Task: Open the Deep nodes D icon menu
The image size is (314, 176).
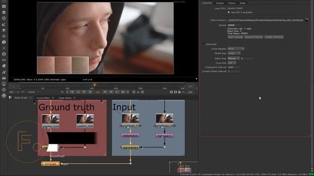Action: [4, 54]
